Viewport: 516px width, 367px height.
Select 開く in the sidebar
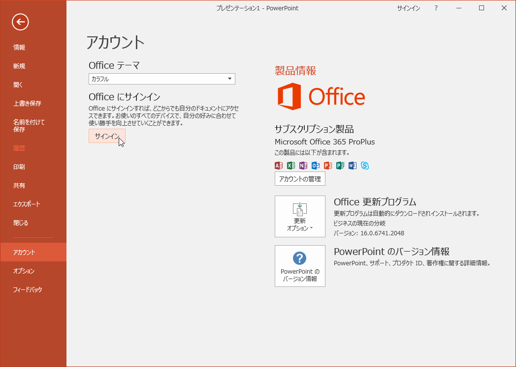(x=33, y=85)
